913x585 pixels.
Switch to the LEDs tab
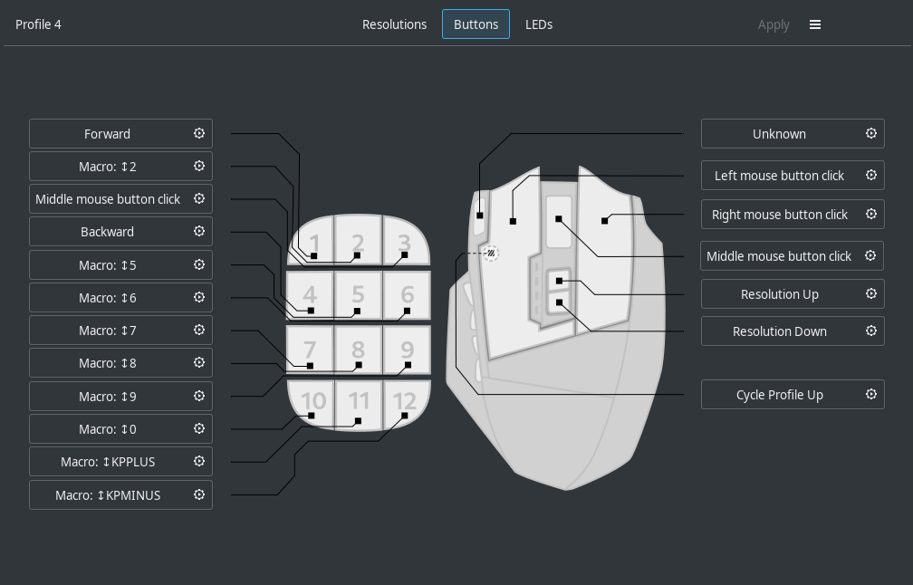click(539, 24)
